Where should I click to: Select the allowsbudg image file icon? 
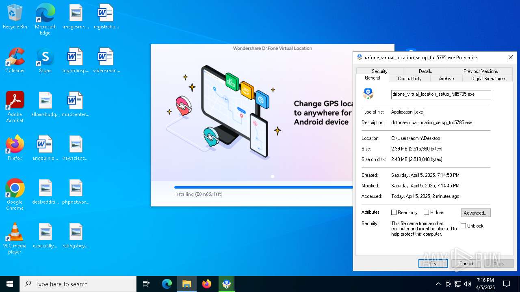tap(45, 104)
